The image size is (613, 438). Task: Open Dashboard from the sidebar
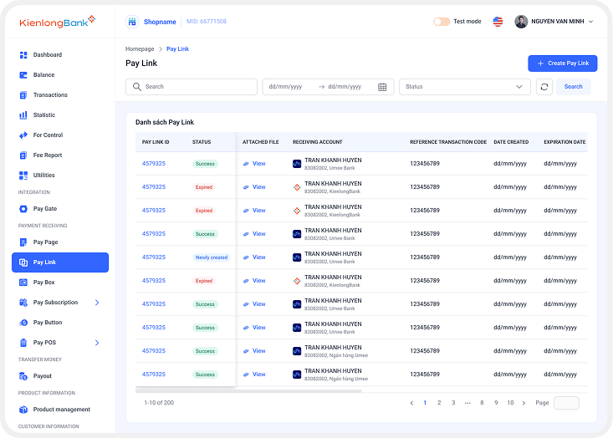pos(48,54)
